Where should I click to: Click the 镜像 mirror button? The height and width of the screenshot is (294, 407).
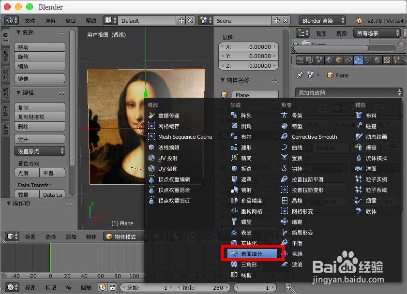(x=40, y=78)
